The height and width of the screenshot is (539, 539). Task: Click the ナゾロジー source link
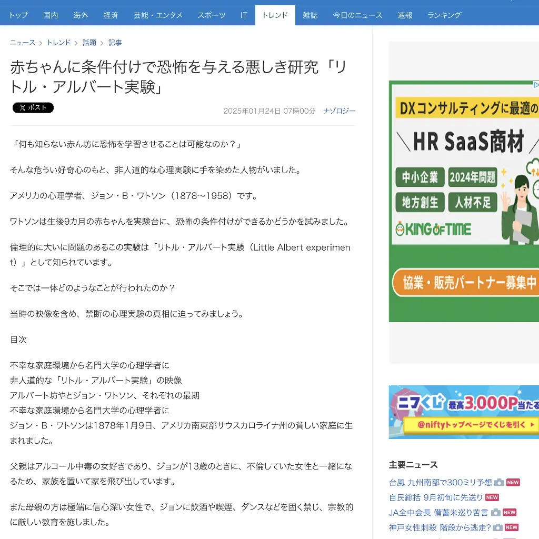[340, 111]
